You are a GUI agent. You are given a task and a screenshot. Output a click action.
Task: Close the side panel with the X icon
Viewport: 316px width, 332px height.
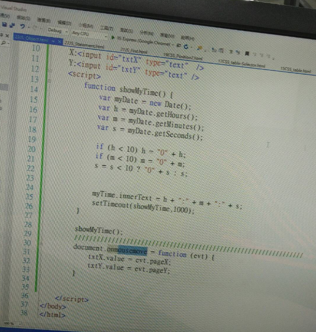point(7,35)
